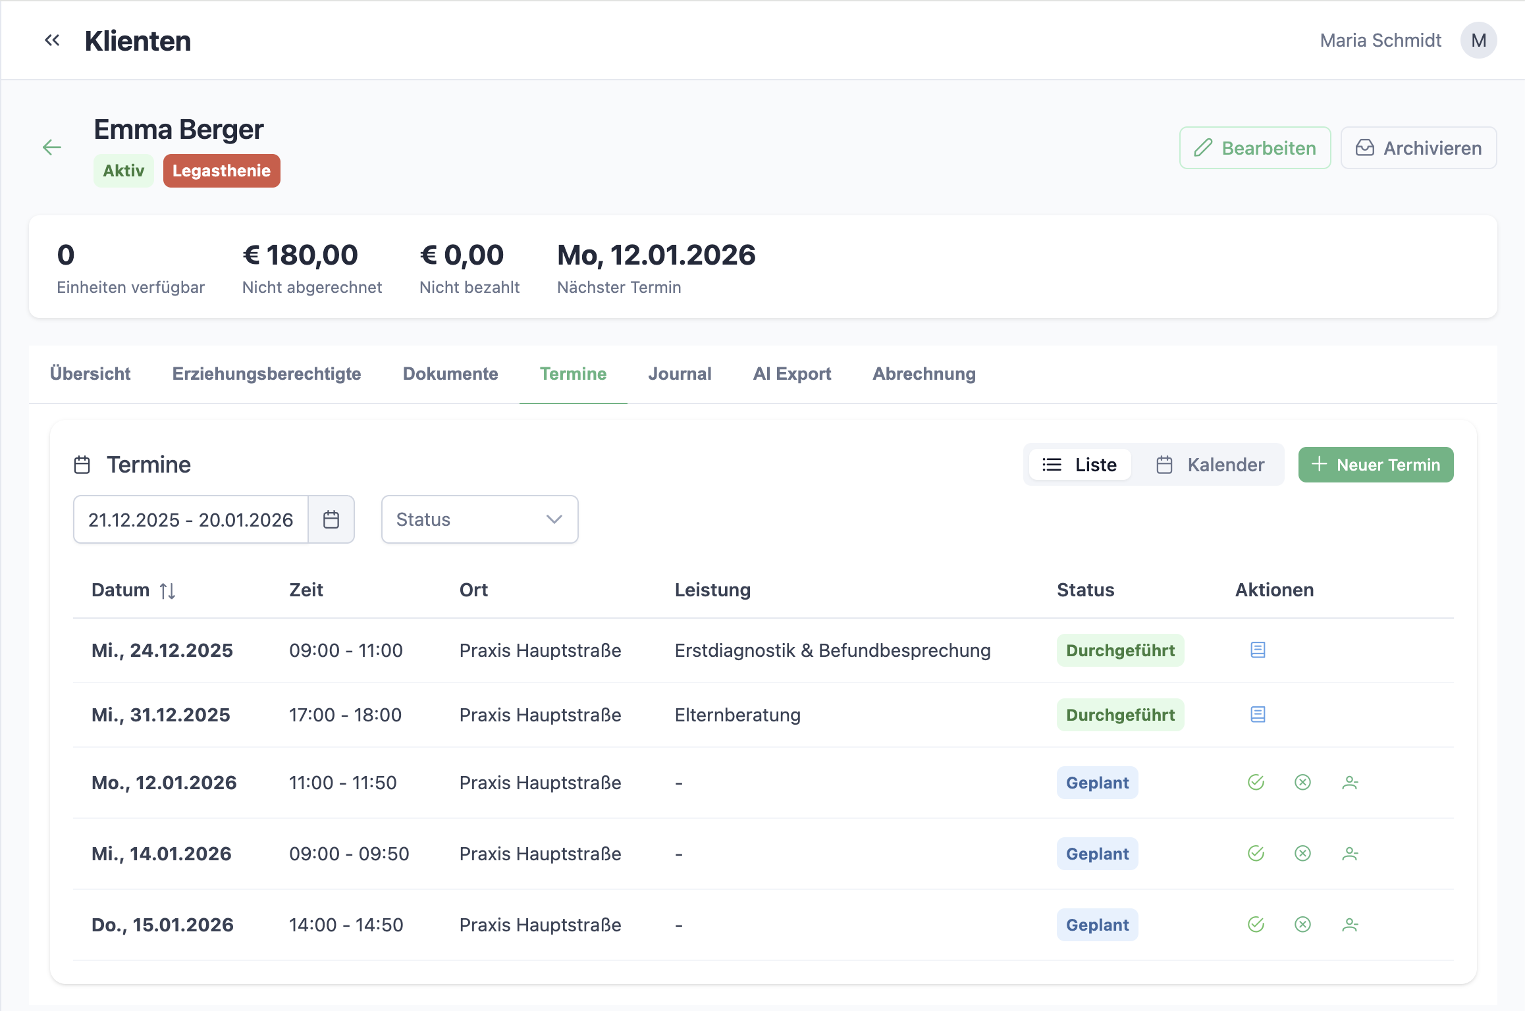Open the Journal tab
Screen dimensions: 1525x1011
(680, 374)
